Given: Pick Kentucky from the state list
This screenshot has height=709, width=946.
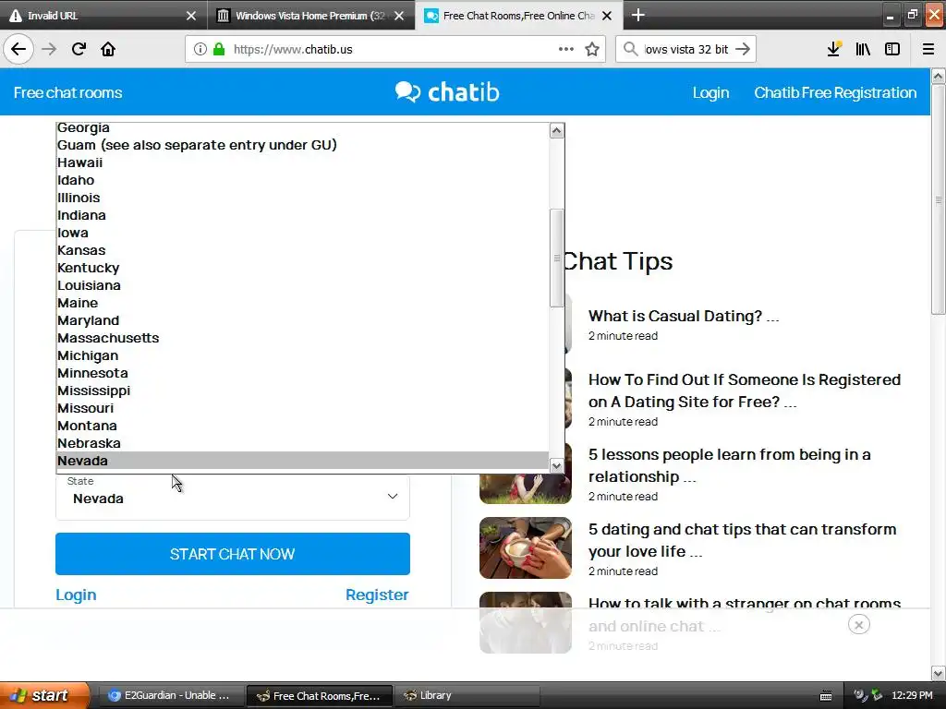Looking at the screenshot, I should click(x=302, y=268).
